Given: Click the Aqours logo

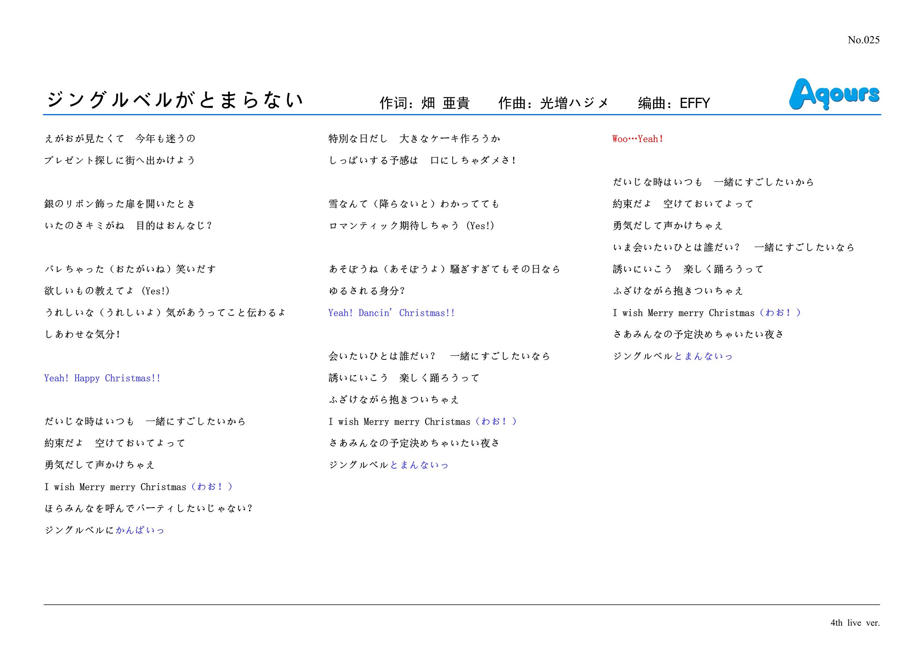Looking at the screenshot, I should point(834,94).
